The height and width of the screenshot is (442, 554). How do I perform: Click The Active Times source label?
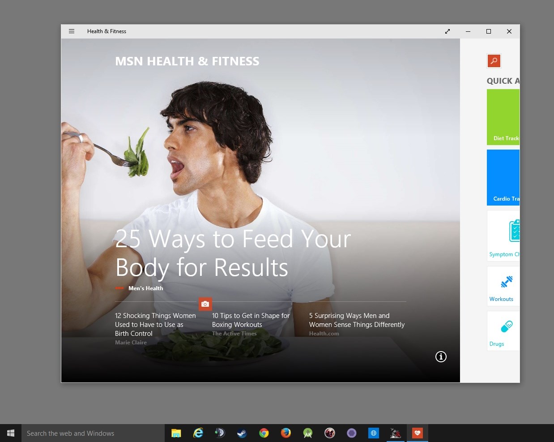click(234, 334)
